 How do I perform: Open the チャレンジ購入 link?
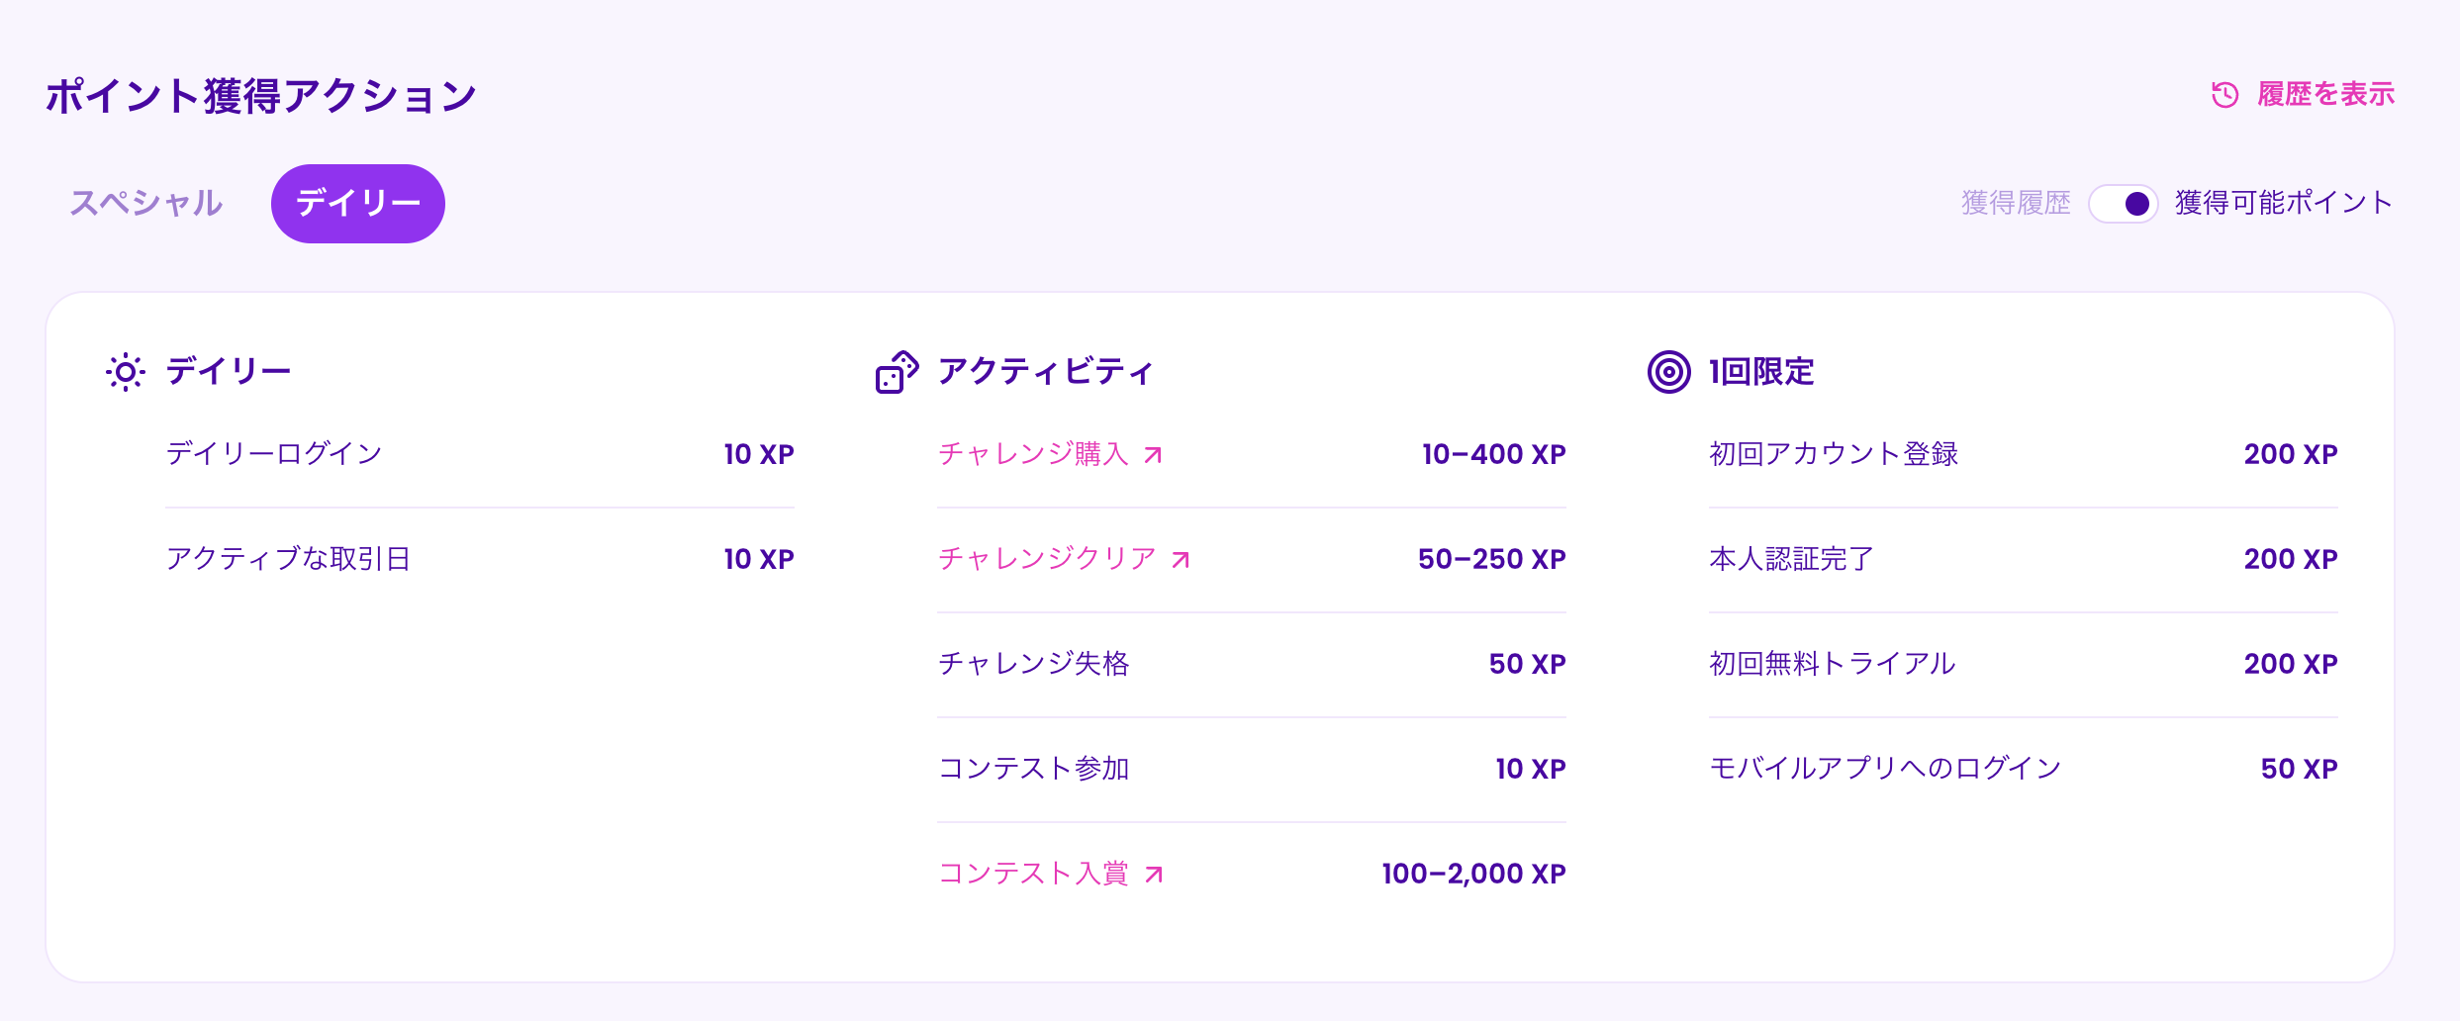(1034, 454)
